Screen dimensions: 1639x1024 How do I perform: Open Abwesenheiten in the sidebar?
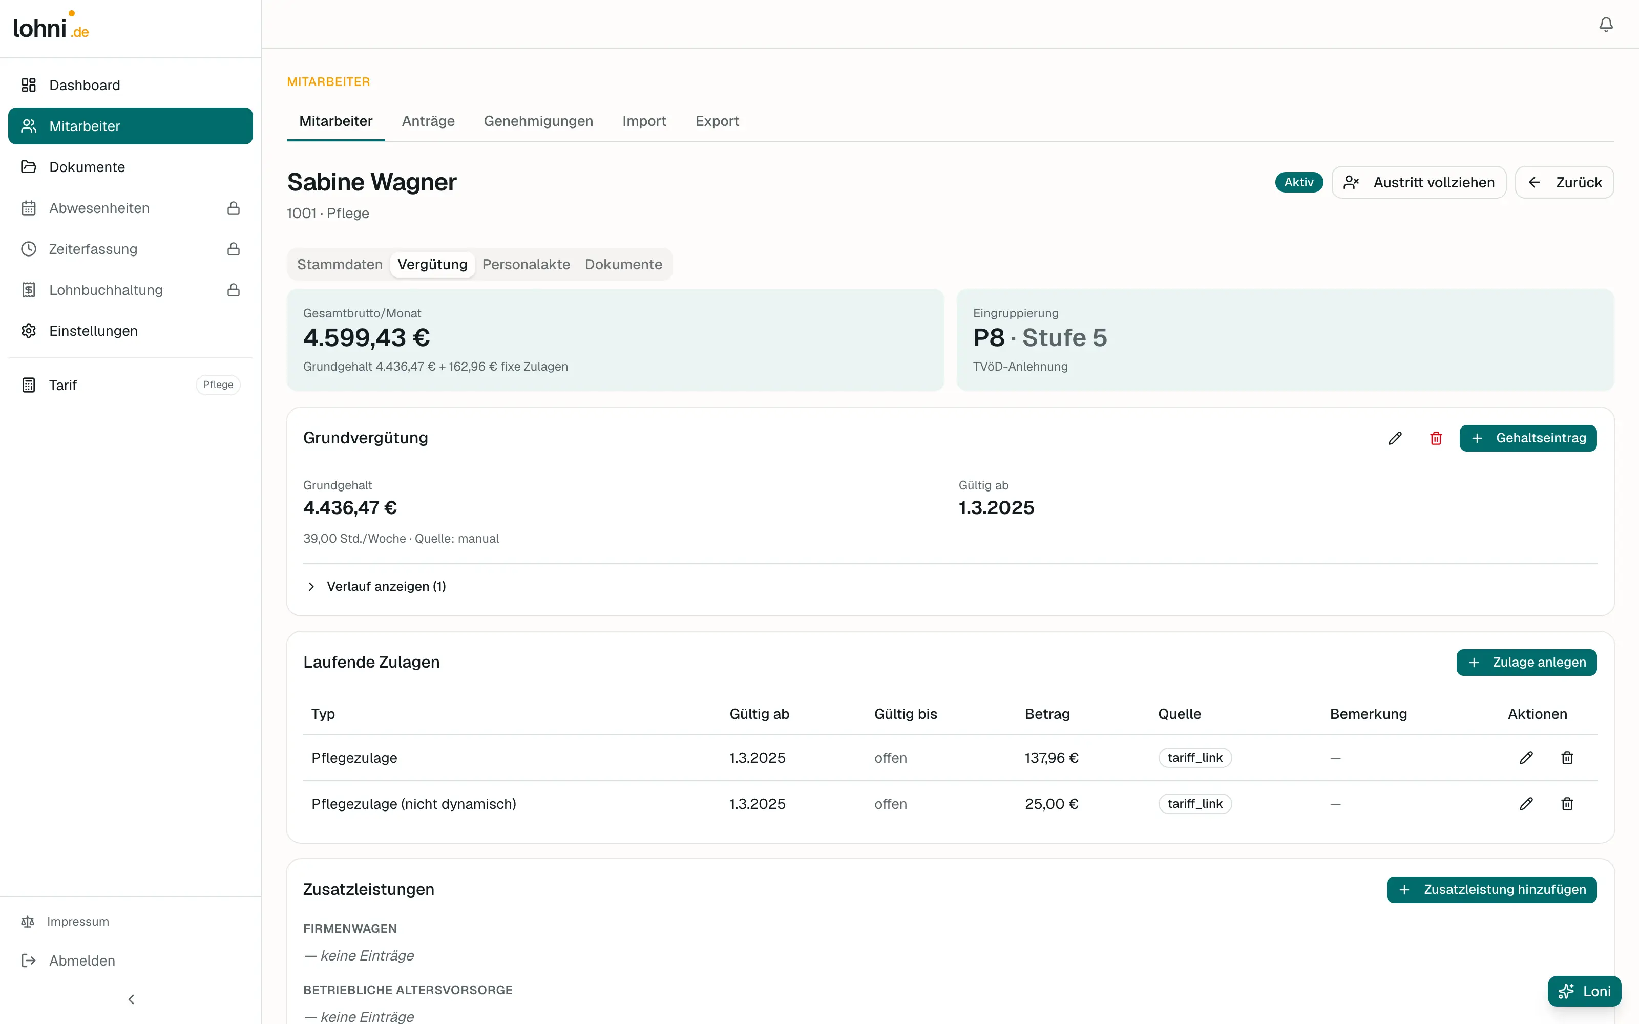tap(130, 208)
